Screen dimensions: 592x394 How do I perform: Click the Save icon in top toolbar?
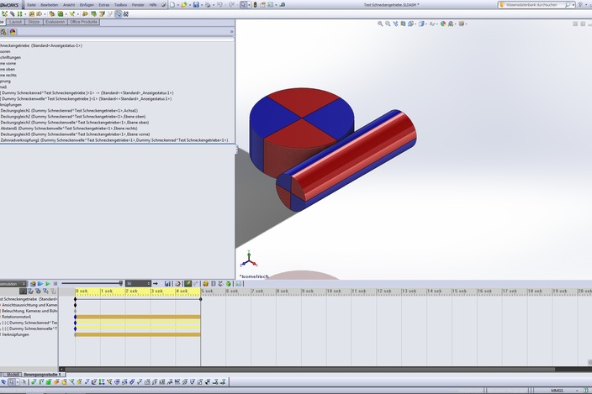coord(196,4)
